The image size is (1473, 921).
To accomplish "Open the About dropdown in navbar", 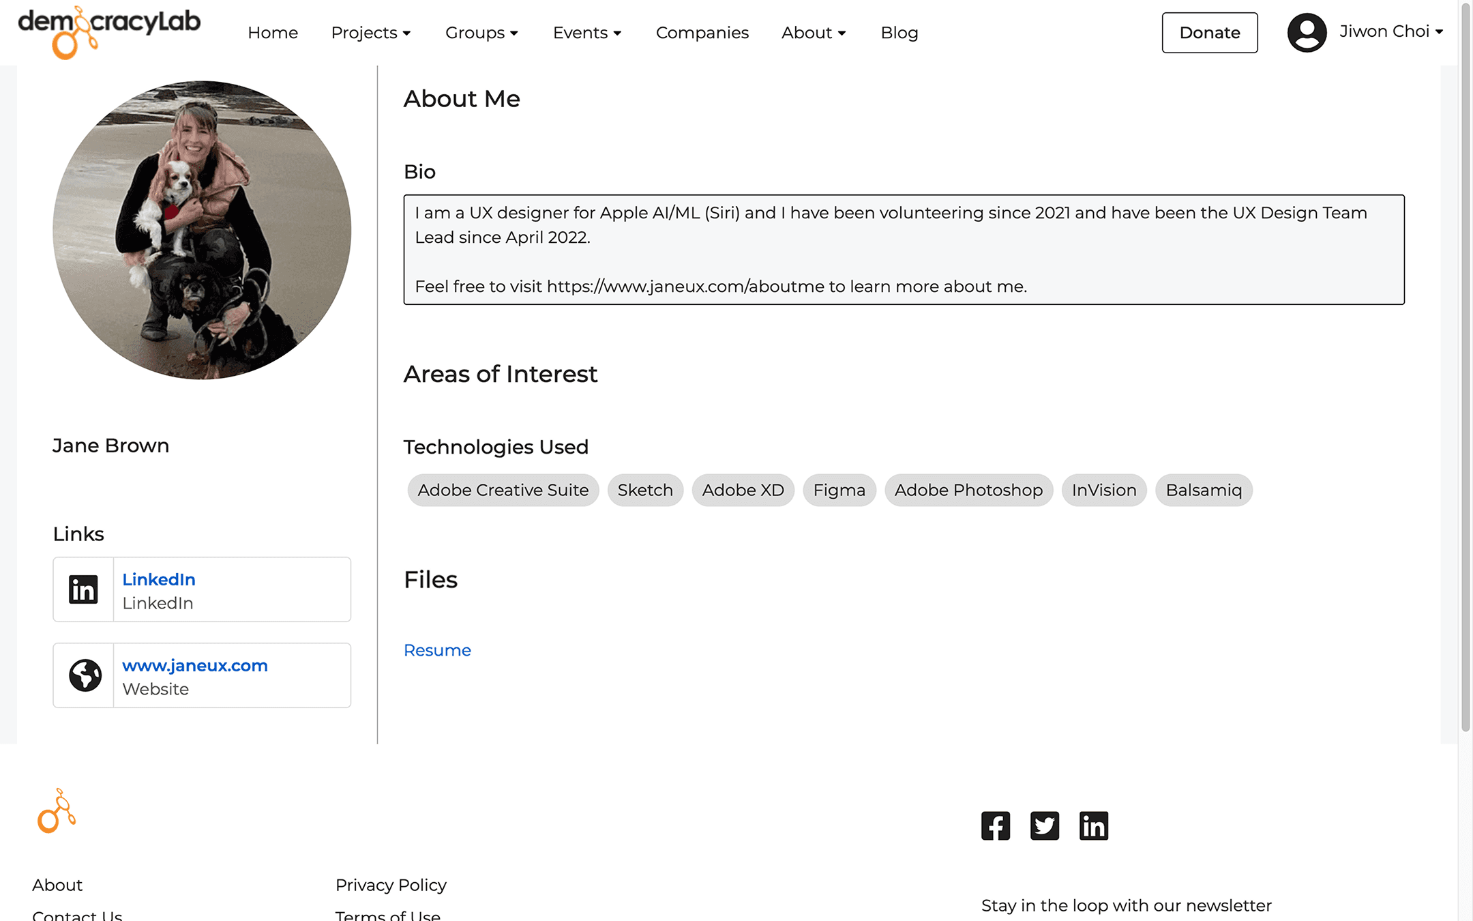I will coord(814,33).
